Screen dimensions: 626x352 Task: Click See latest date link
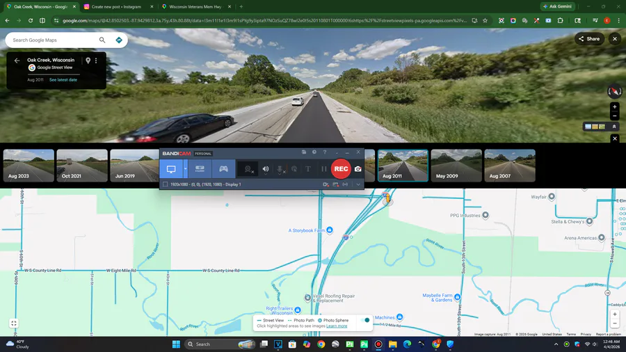[x=63, y=80]
